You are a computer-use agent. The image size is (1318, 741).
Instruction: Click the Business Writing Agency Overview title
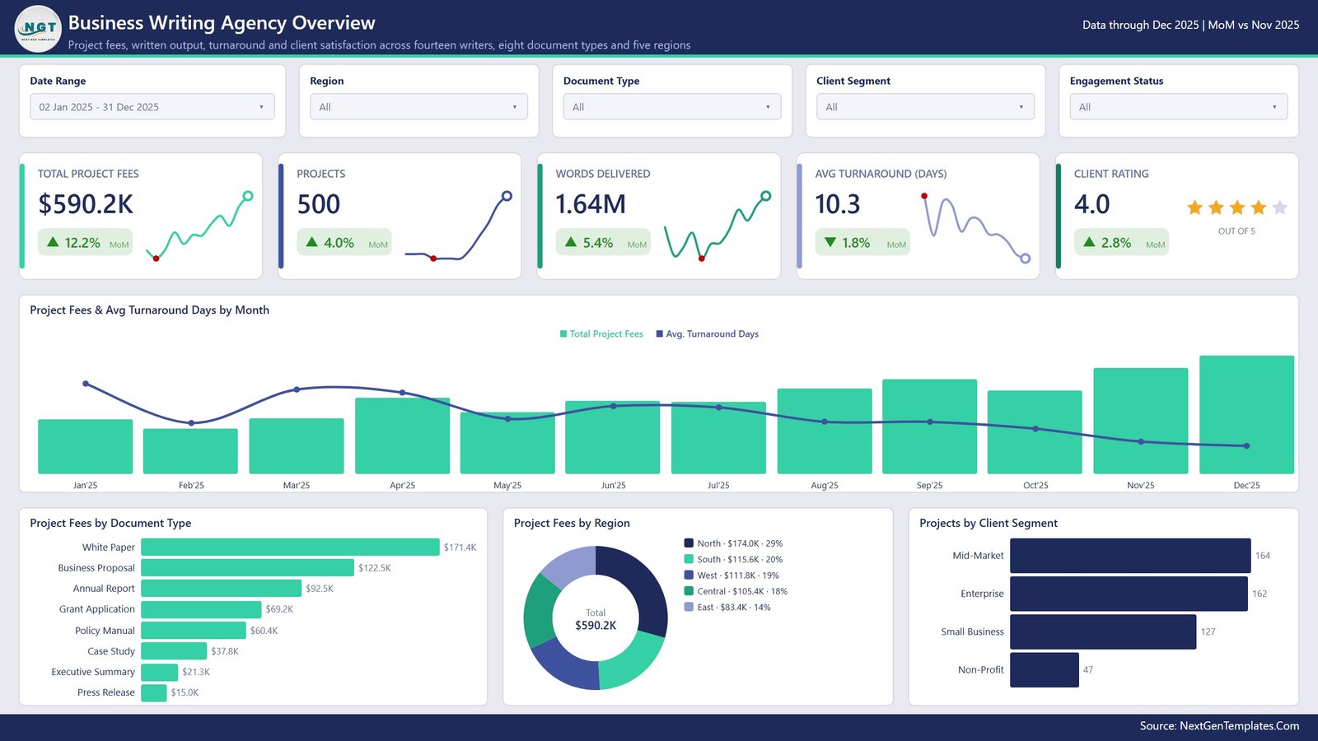pos(222,23)
